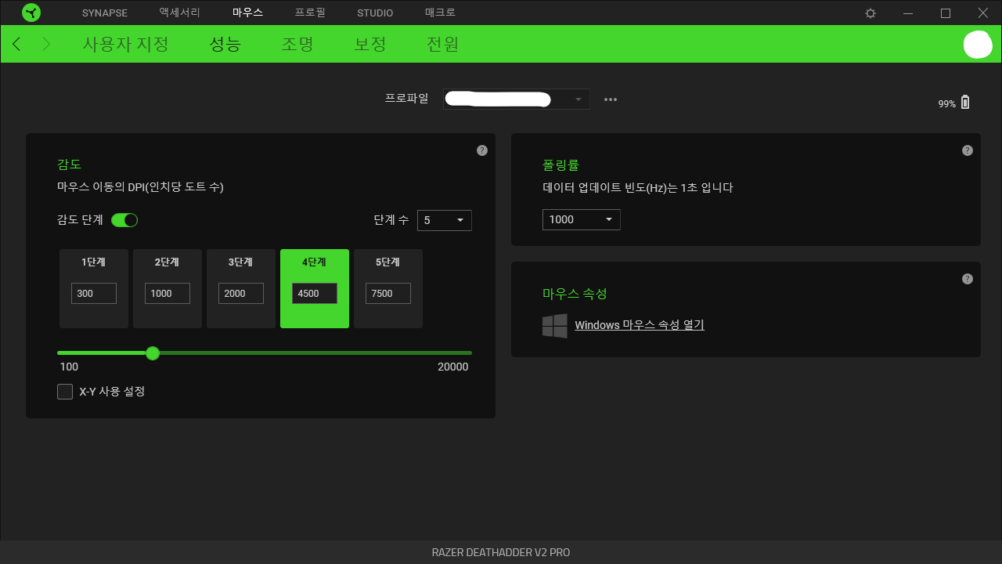
Task: Maximize the Synapse window
Action: (x=946, y=13)
